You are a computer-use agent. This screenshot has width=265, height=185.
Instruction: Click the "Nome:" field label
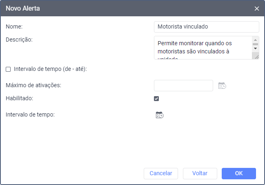pyautogui.click(x=15, y=26)
